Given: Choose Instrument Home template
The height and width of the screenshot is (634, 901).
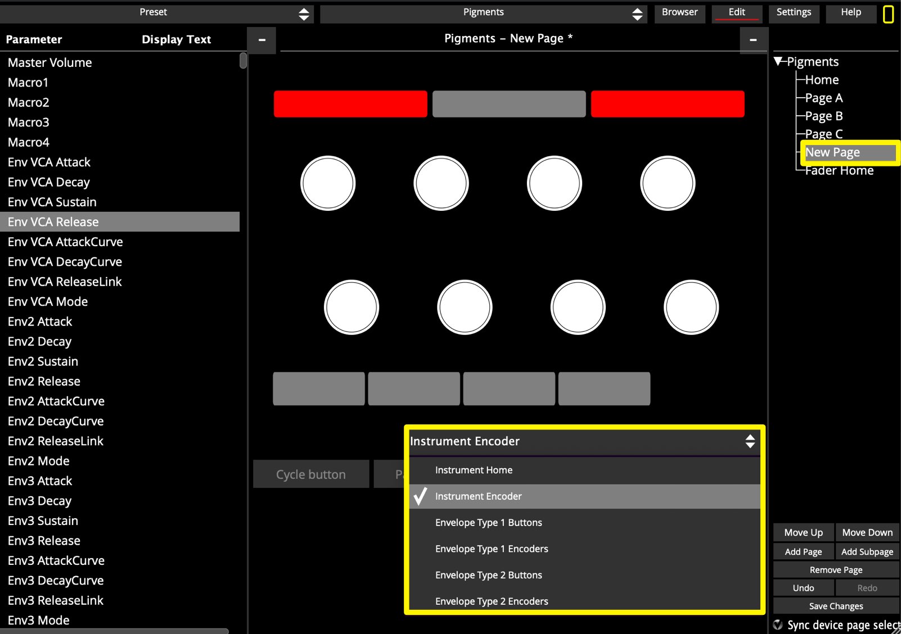Looking at the screenshot, I should click(584, 470).
